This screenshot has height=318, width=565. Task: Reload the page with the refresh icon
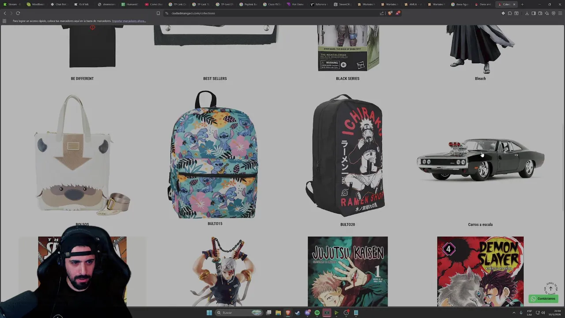pyautogui.click(x=18, y=13)
